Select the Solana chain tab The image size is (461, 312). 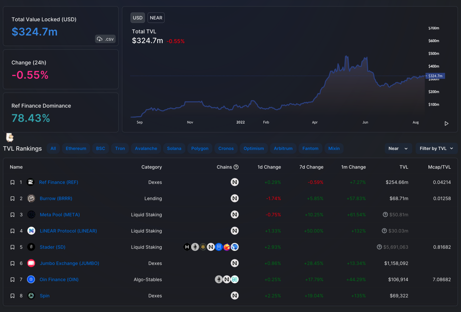coord(174,149)
